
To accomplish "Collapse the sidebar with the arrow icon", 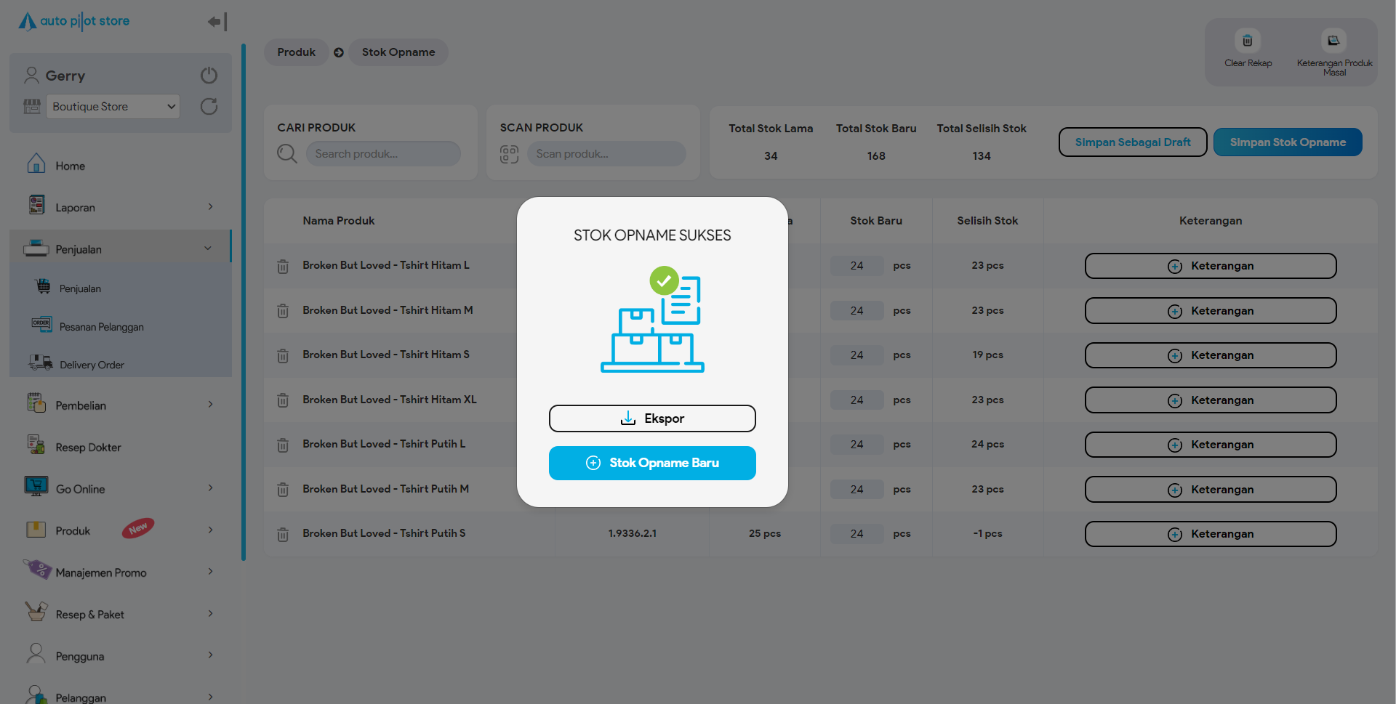I will tap(217, 22).
